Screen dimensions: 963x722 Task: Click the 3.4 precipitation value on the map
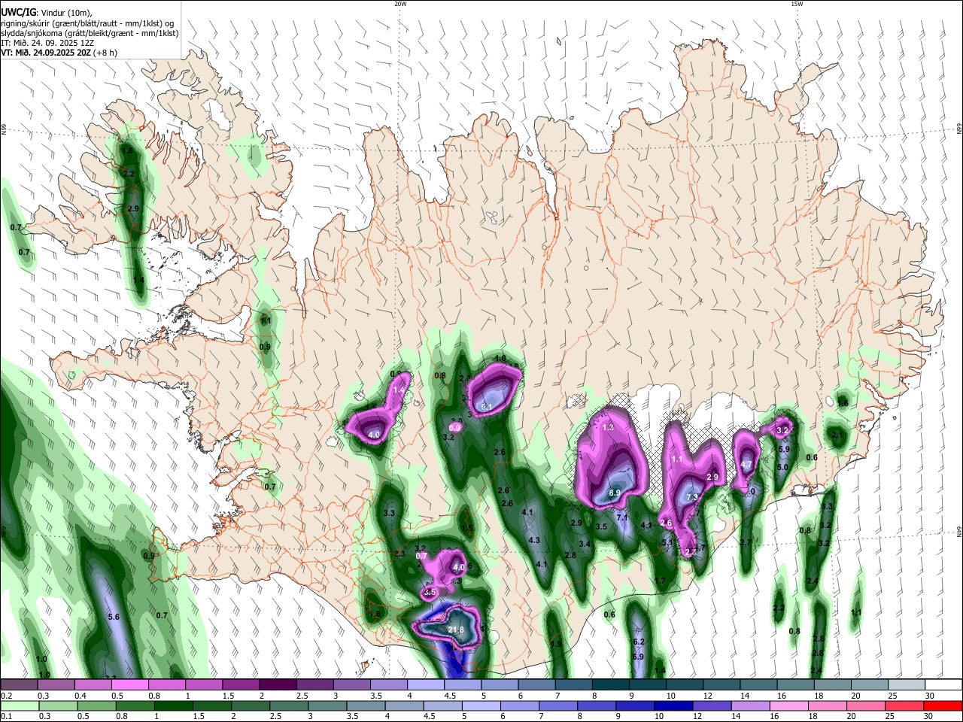point(585,544)
